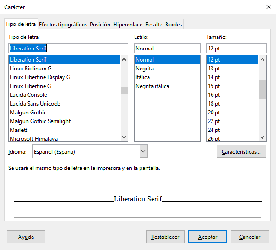The width and height of the screenshot is (276, 250).
Task: Select Negrita itálica style
Action: (x=167, y=86)
